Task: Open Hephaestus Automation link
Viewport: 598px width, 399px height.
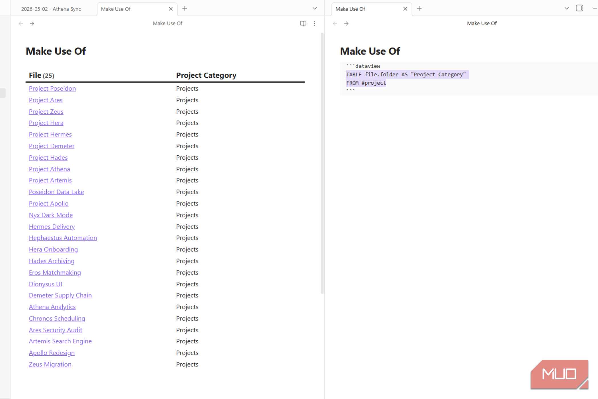Action: click(63, 238)
